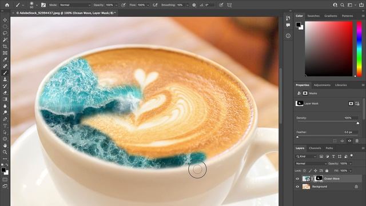
Task: Hide the Ocean Wave layer
Action: coord(297,179)
